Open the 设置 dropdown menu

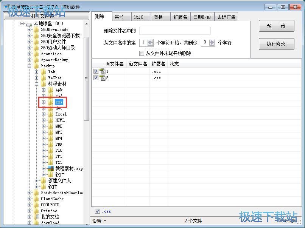99,221
